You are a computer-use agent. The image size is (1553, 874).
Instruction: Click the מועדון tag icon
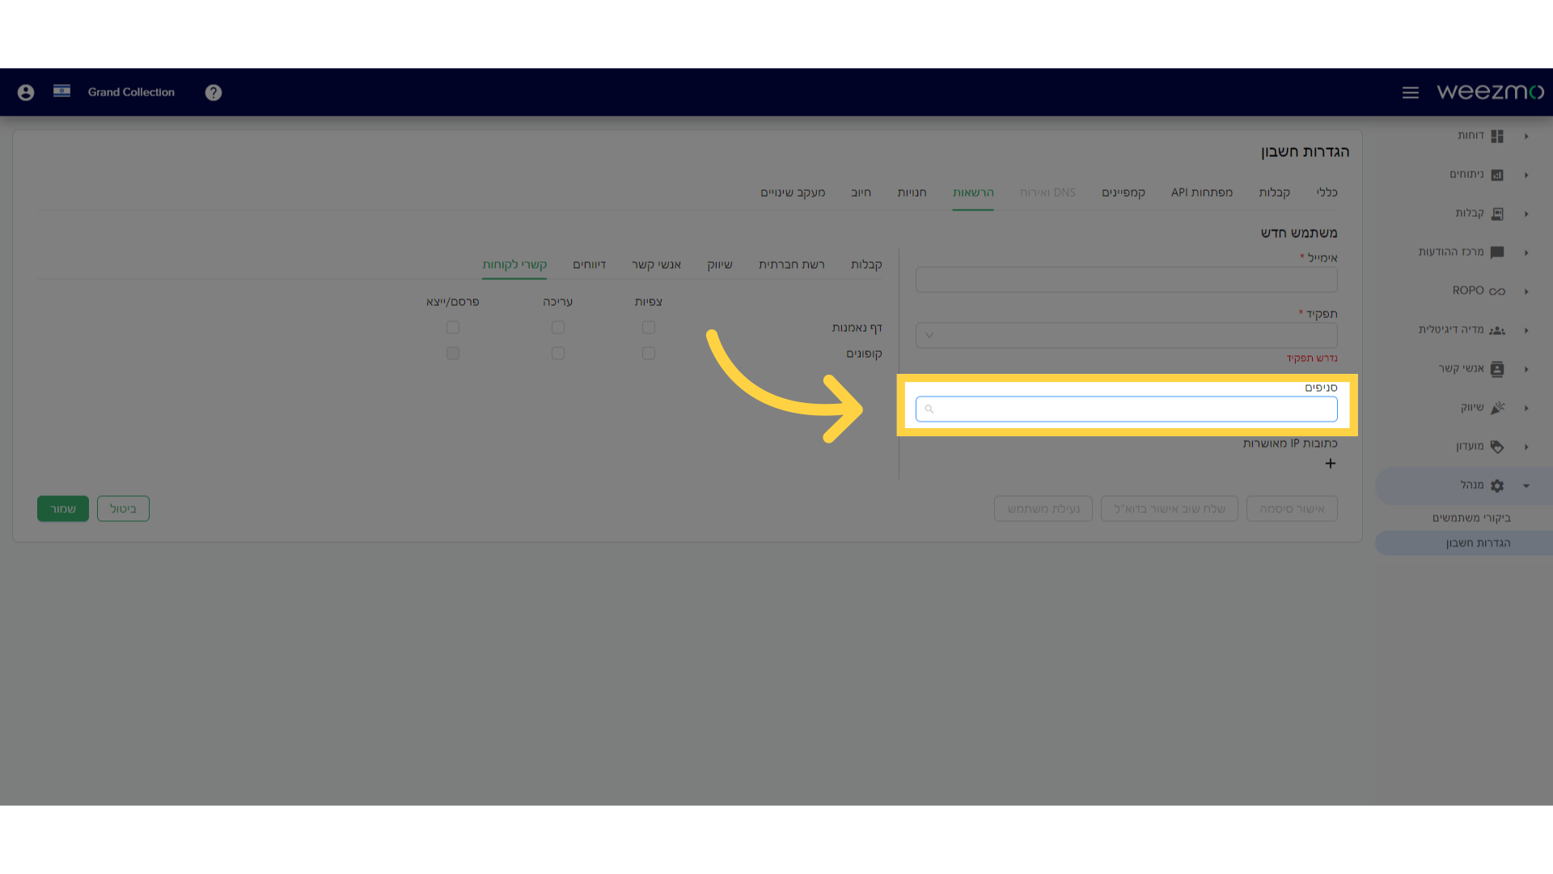(x=1497, y=447)
